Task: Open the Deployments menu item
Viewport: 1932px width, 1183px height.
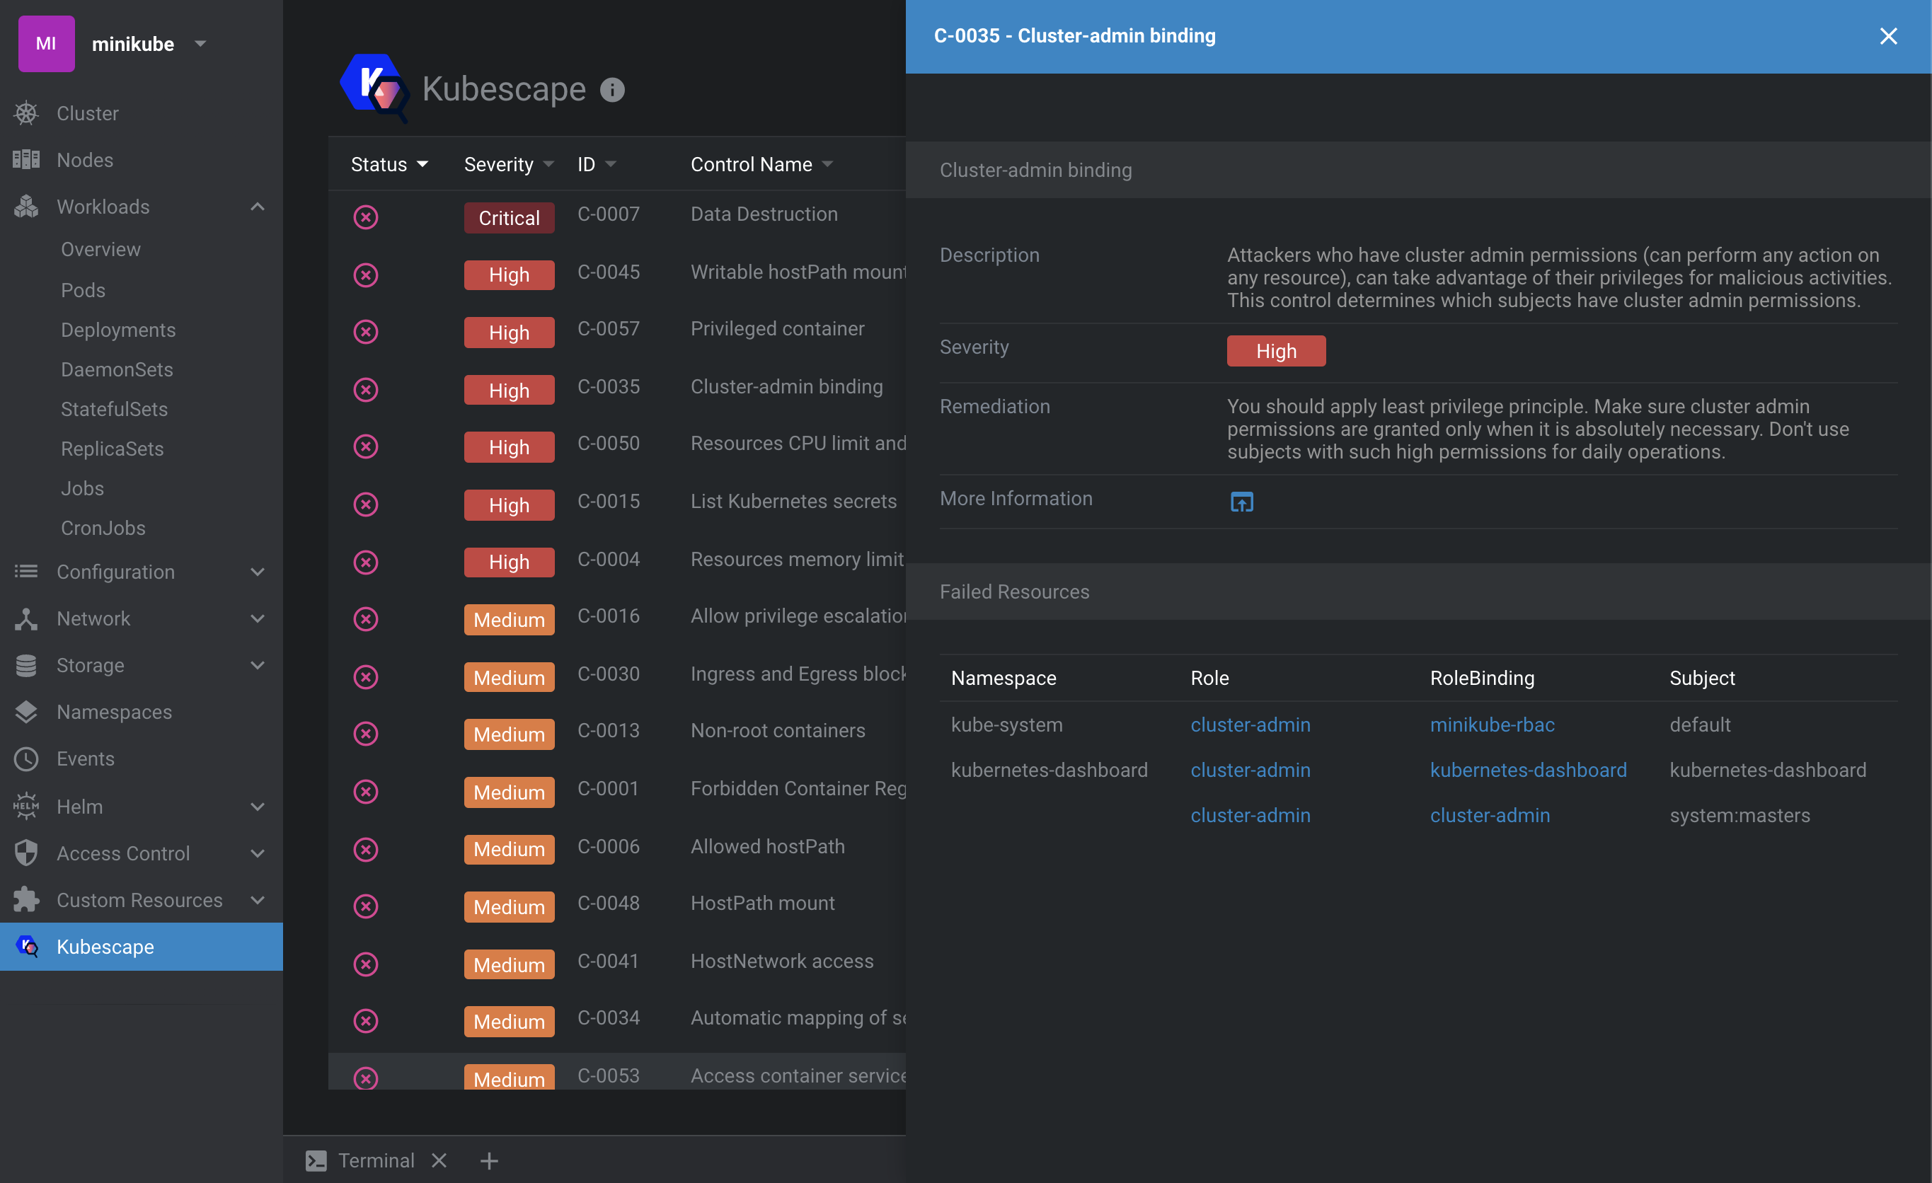Action: point(118,330)
